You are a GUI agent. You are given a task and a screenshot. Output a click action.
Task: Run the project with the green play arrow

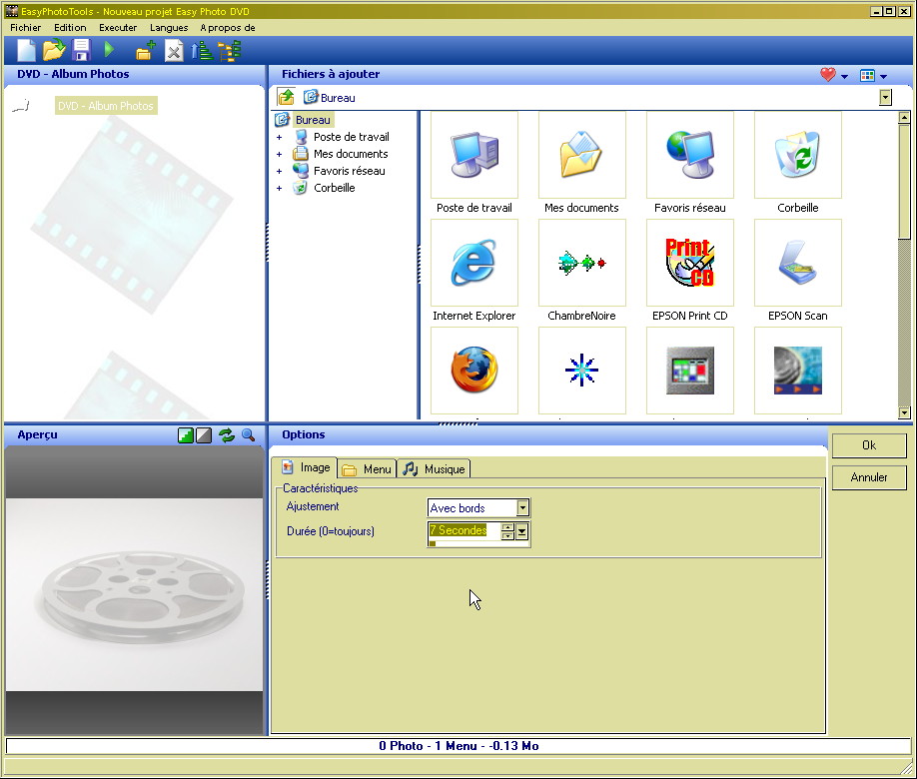click(110, 50)
